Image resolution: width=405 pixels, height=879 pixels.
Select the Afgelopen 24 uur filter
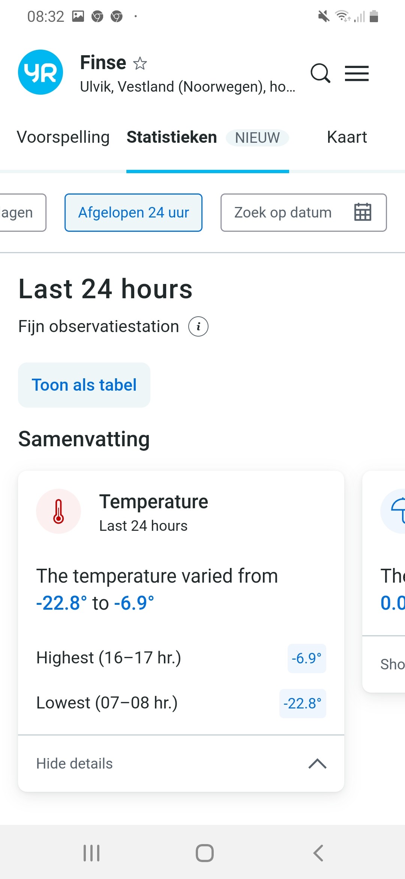coord(133,213)
